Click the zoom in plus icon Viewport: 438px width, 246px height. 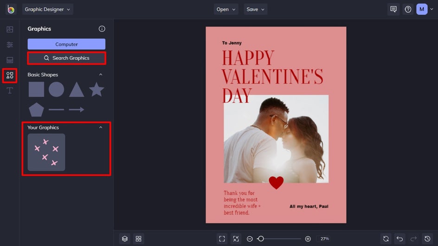(308, 239)
